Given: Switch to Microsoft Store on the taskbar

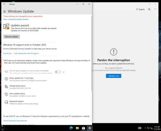Looking at the screenshot, I should [83, 128].
